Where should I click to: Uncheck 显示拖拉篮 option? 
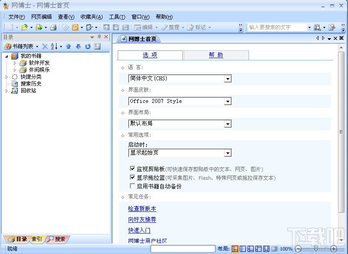(133, 177)
